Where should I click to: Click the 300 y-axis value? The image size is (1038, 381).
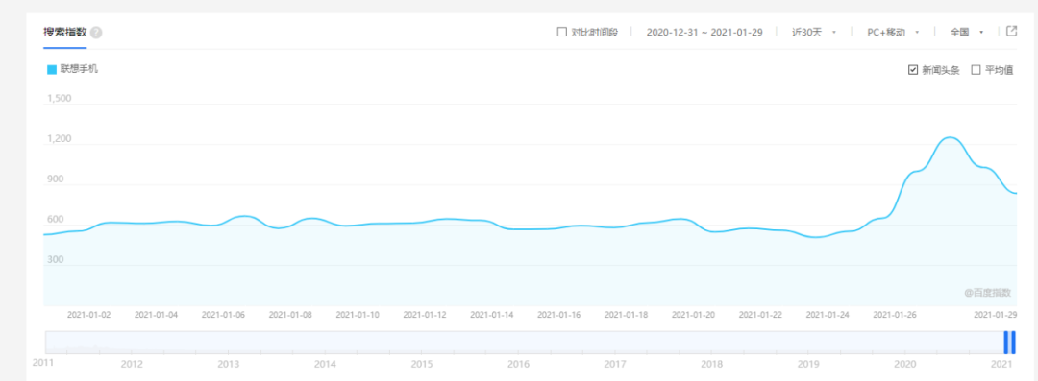coord(55,259)
